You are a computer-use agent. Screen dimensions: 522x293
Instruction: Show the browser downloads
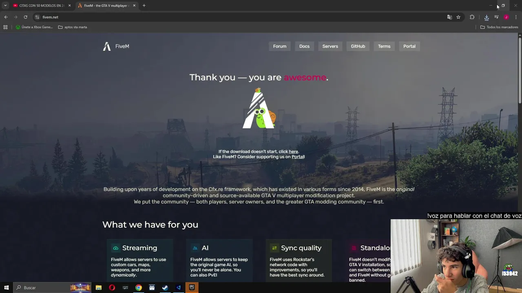pyautogui.click(x=487, y=17)
